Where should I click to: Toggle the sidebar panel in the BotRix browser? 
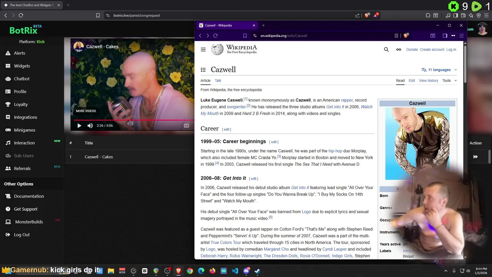pos(455,15)
